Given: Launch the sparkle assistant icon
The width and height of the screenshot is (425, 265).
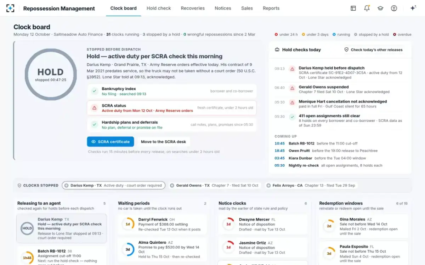Looking at the screenshot, I should coord(413,8).
